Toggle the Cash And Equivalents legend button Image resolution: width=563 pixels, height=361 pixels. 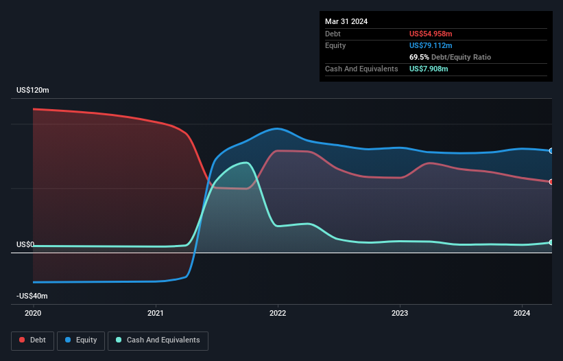click(x=158, y=340)
